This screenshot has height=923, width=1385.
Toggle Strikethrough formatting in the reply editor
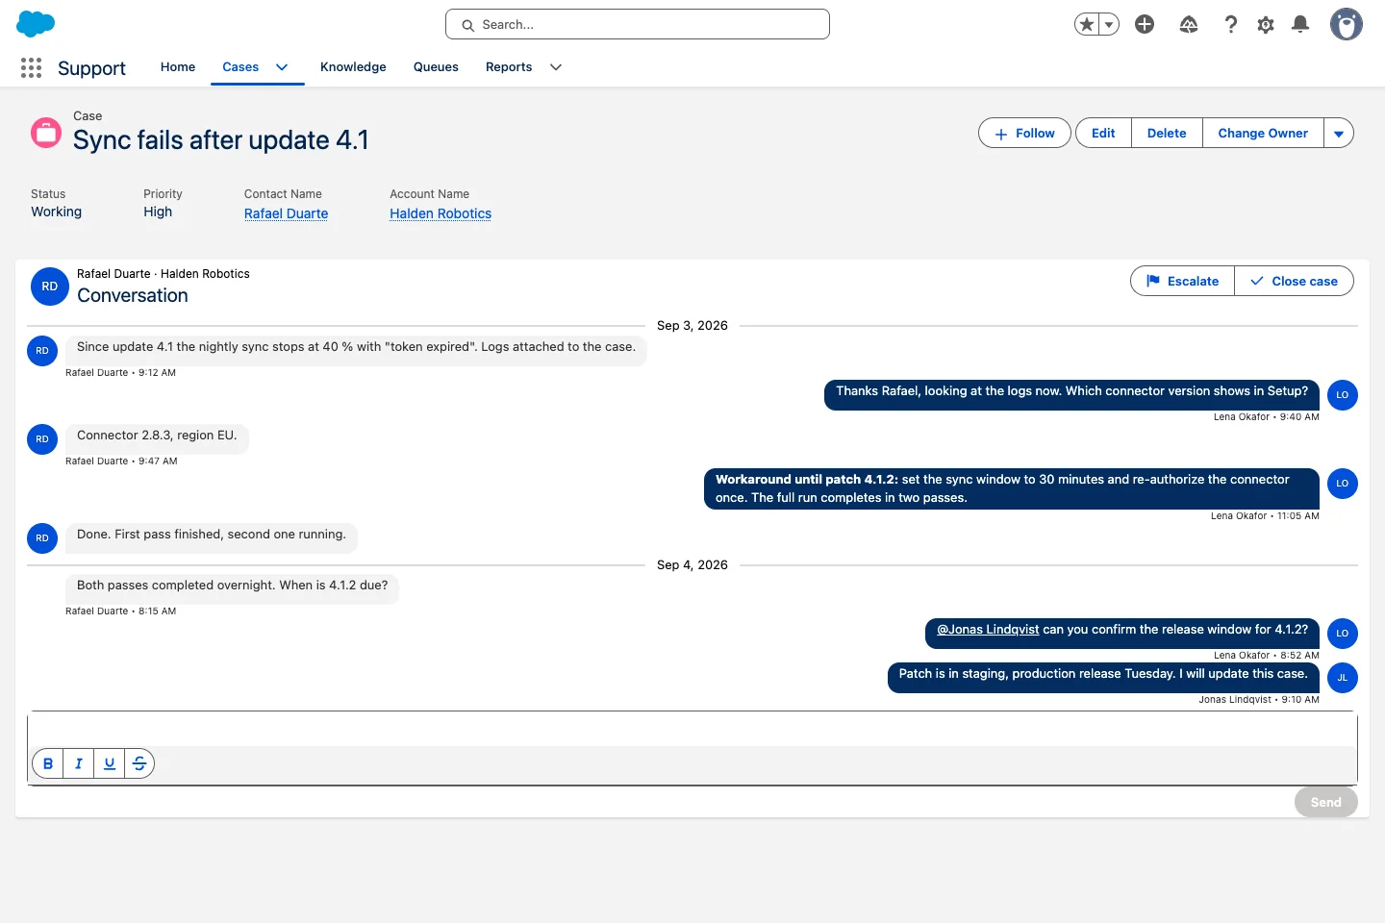click(x=139, y=763)
